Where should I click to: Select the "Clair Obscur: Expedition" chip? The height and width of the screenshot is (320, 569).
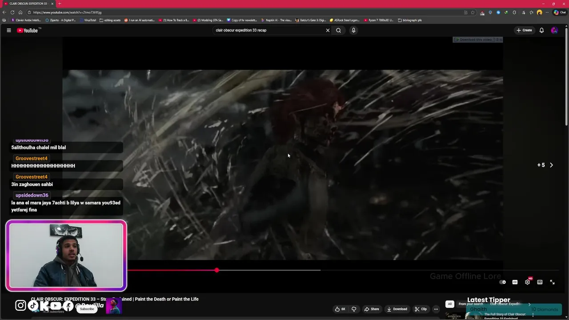(506, 304)
